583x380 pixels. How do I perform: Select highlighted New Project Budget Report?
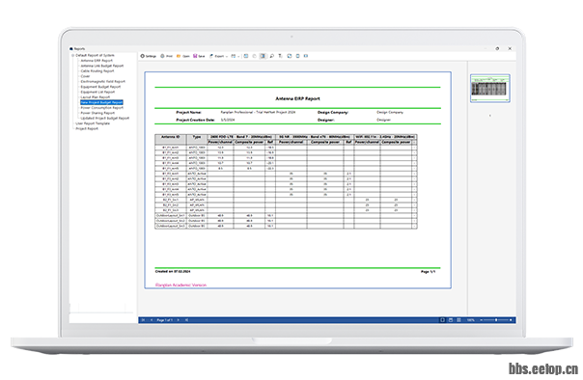pyautogui.click(x=101, y=102)
